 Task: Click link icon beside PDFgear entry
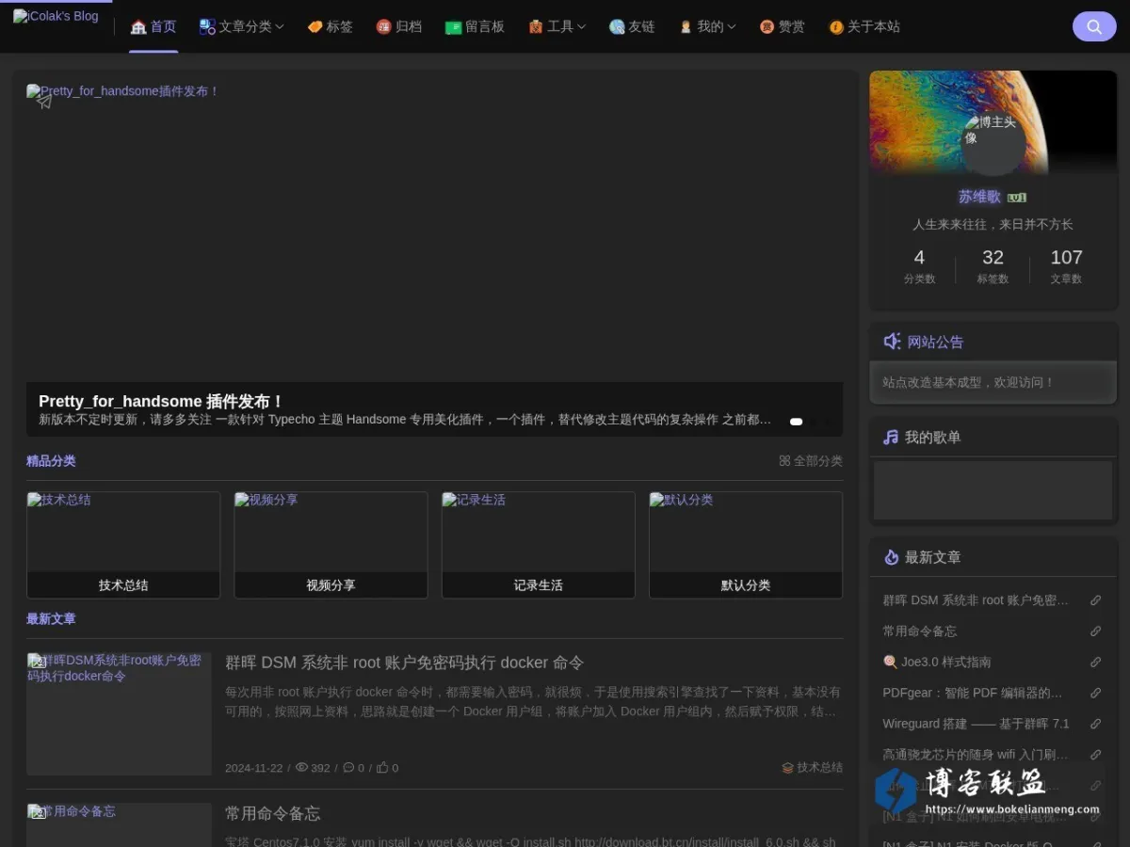tap(1095, 694)
